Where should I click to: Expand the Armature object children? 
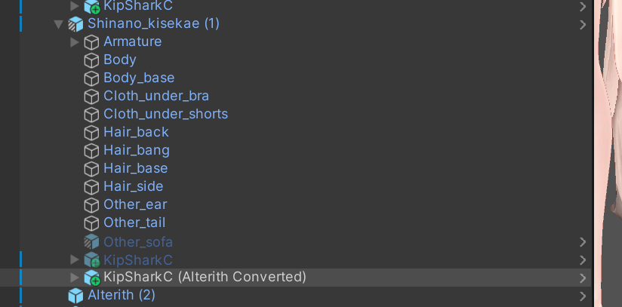tap(75, 42)
